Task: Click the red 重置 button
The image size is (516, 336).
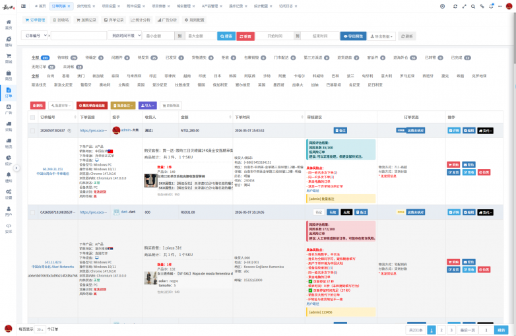Action: pos(245,36)
